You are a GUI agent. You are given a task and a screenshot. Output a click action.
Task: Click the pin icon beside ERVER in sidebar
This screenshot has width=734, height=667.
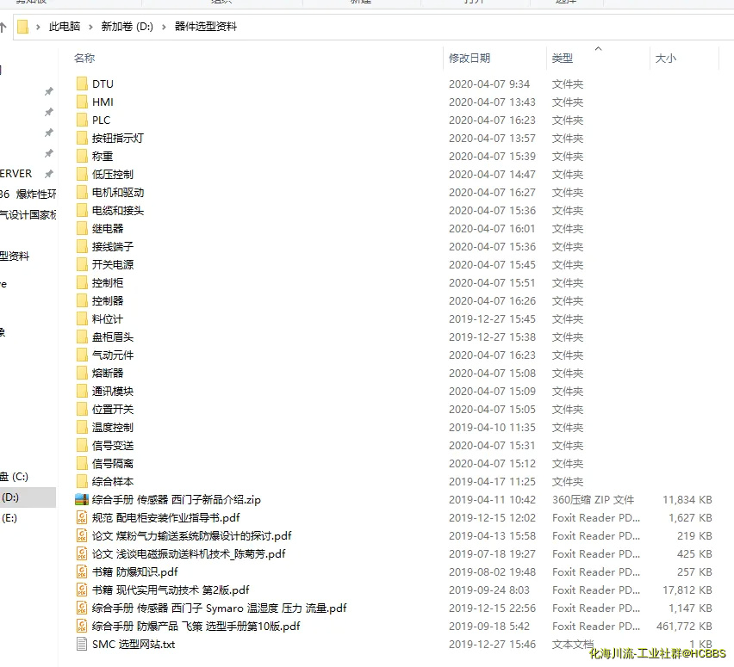point(49,174)
